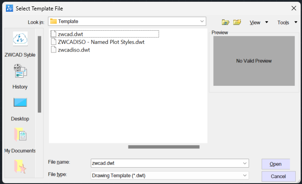Click the Open button

click(276, 164)
